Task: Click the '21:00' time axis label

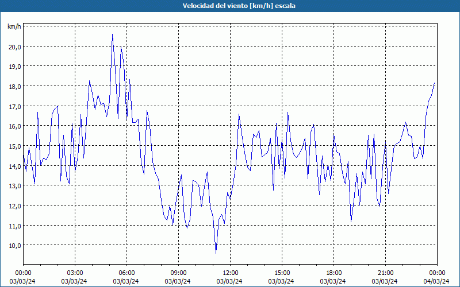Action: pos(385,273)
